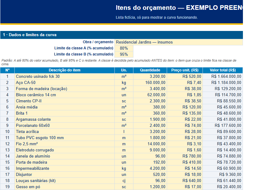Click the quantity 14.000,00 cell

[150, 144]
